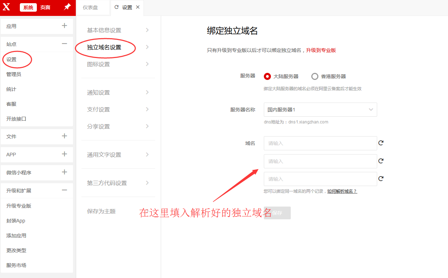Click the dns1.xiangzhan.com address text

(x=308, y=122)
